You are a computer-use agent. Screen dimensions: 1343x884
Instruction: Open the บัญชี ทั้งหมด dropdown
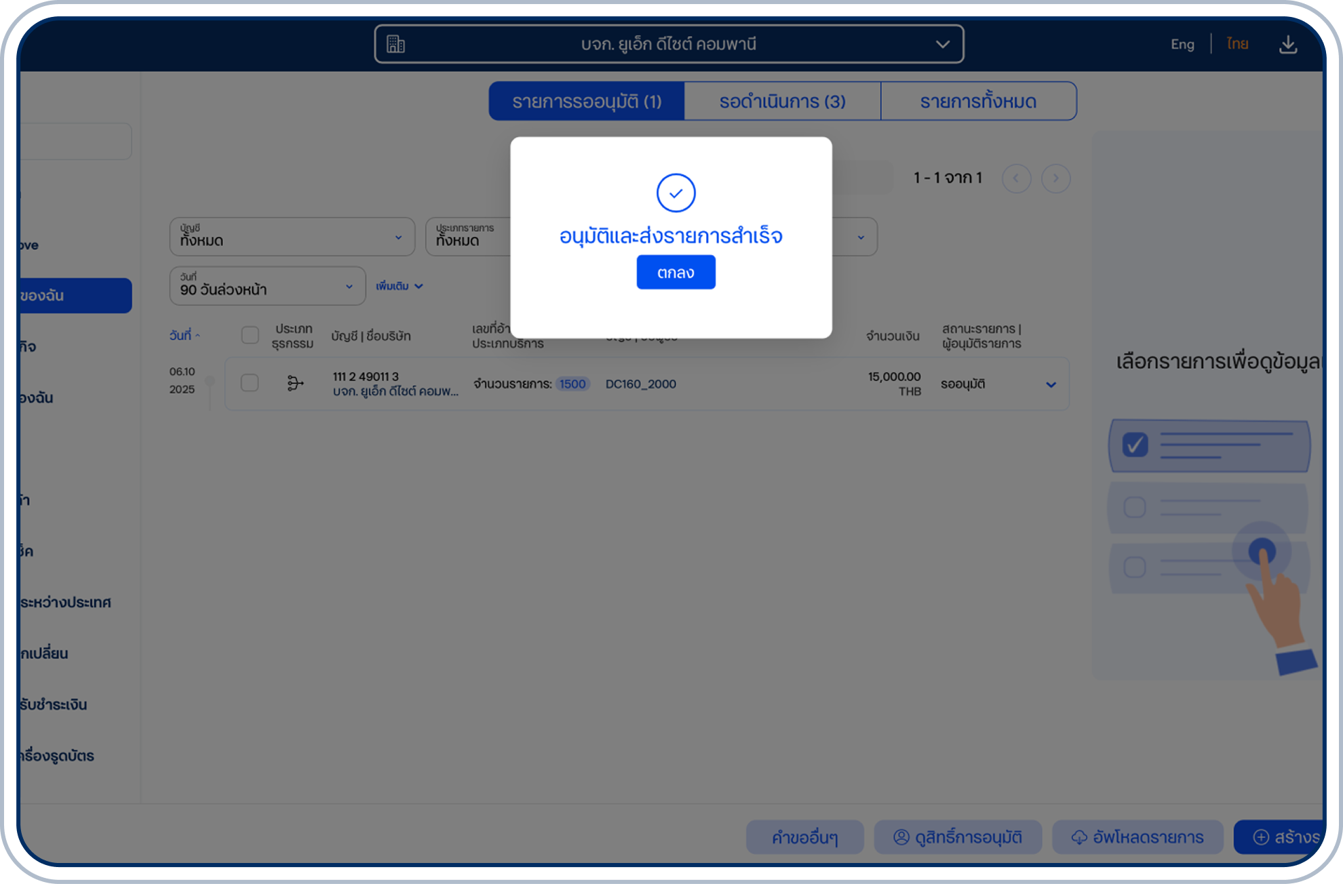click(x=292, y=237)
